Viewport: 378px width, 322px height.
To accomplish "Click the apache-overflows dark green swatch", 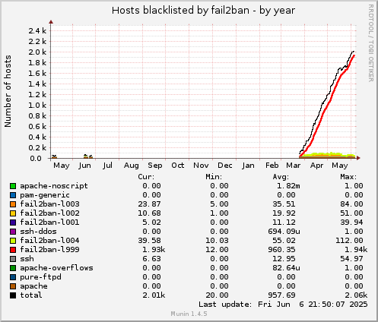I will click(x=13, y=268).
